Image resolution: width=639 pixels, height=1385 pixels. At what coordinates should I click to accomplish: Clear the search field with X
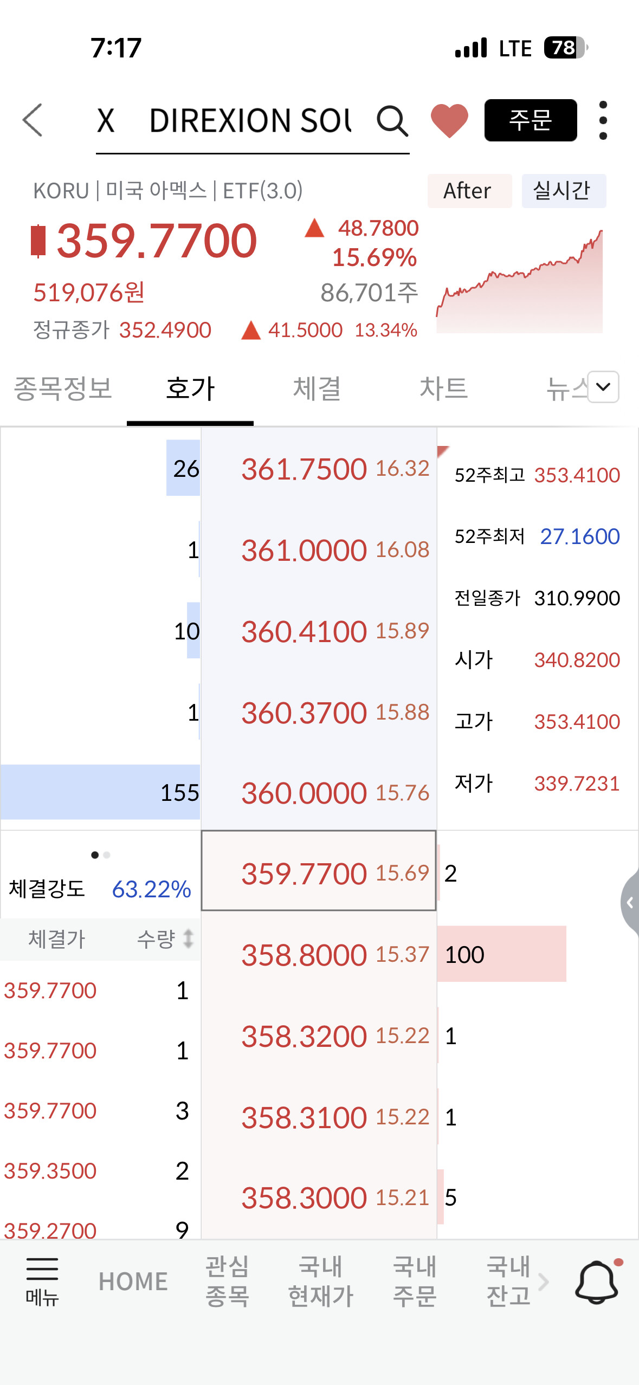pos(106,120)
